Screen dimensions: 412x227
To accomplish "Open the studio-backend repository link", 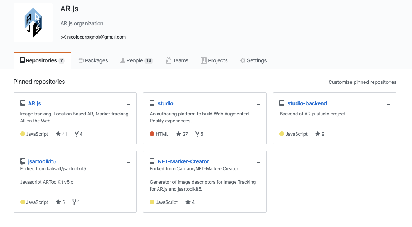I will [x=307, y=103].
